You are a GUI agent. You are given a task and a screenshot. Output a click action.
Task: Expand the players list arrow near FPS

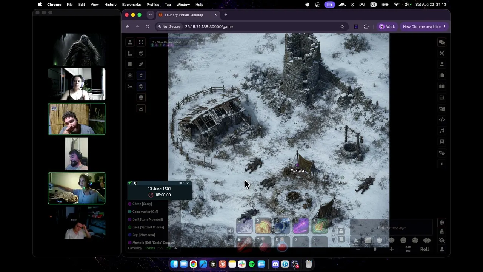tap(175, 248)
